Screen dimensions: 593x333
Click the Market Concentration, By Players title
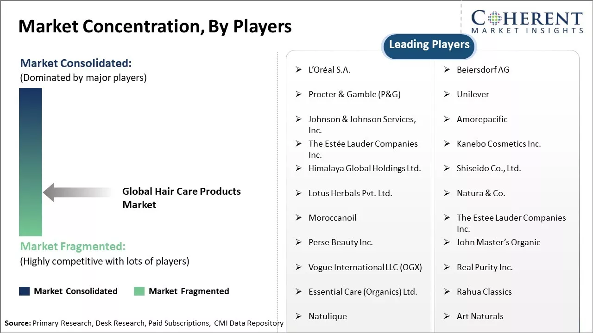click(x=155, y=26)
